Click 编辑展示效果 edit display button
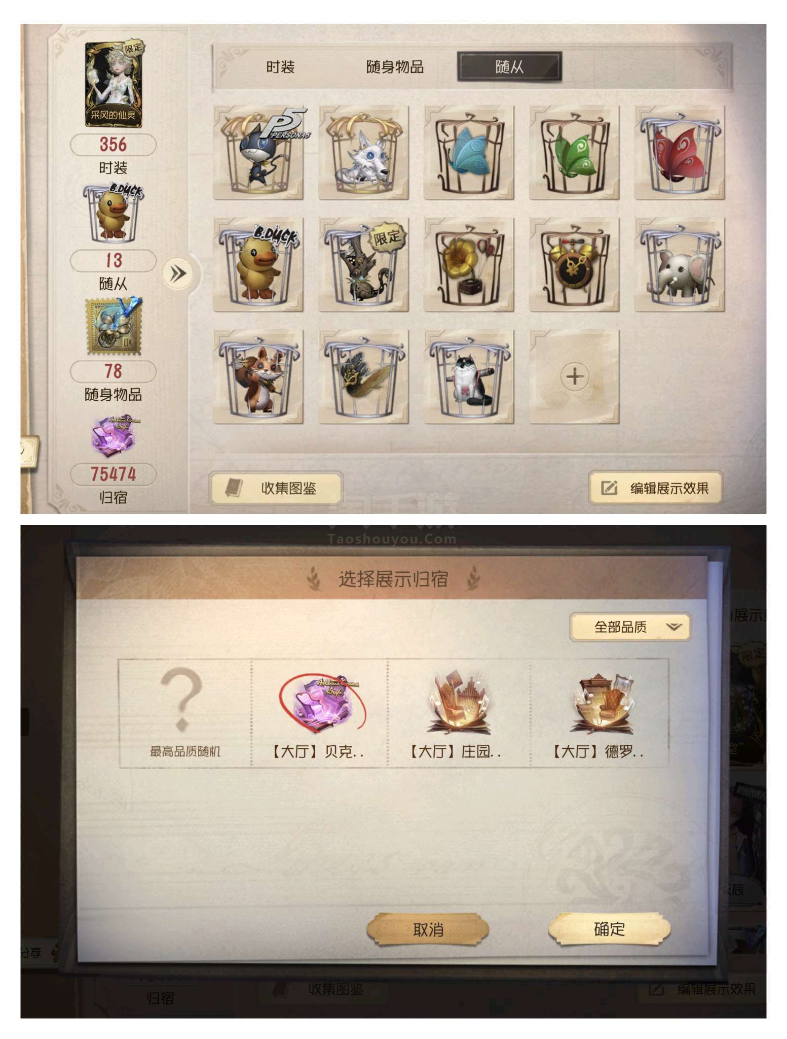The image size is (787, 1039). coord(656,488)
